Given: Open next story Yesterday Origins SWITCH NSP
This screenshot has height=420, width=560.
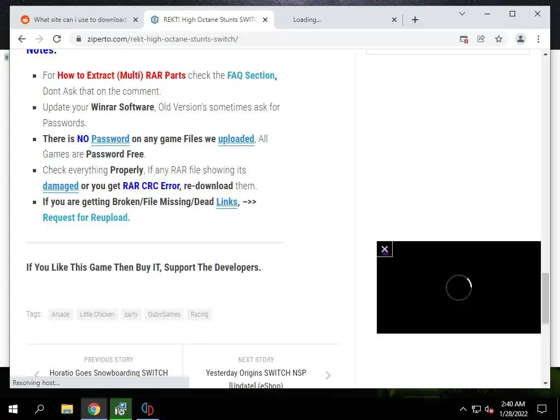Looking at the screenshot, I should (x=256, y=378).
